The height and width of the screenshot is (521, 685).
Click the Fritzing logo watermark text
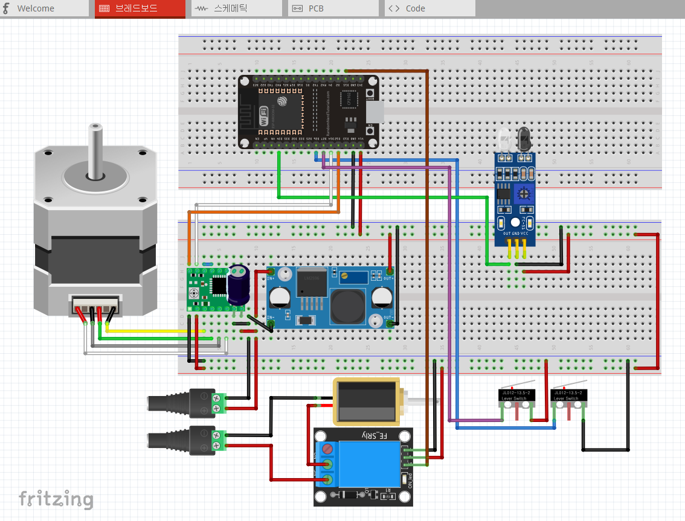coord(56,499)
